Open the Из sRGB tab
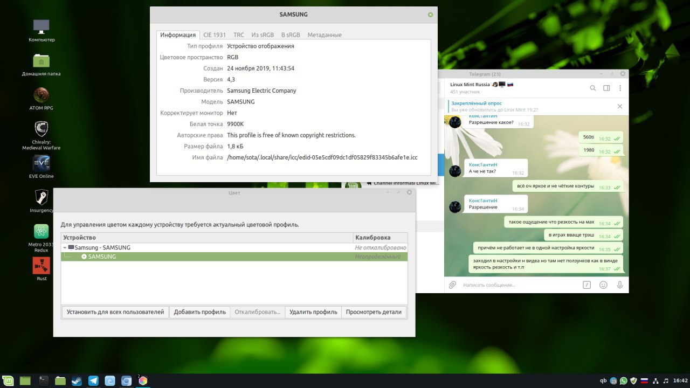The height and width of the screenshot is (388, 690). 263,34
